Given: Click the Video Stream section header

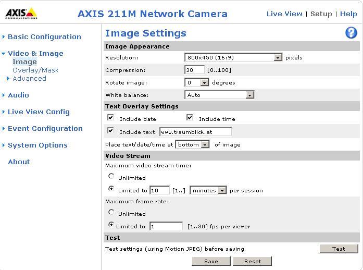Looking at the screenshot, I should pyautogui.click(x=128, y=156).
